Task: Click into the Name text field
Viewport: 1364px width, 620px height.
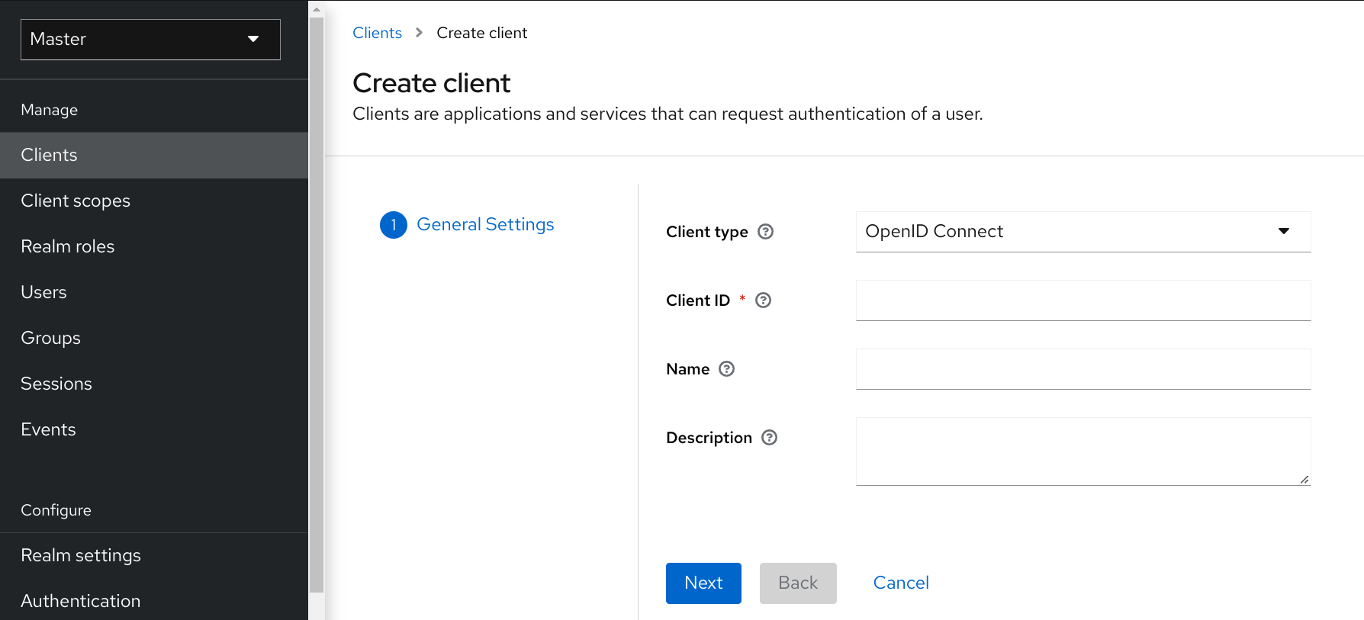Action: tap(1083, 369)
